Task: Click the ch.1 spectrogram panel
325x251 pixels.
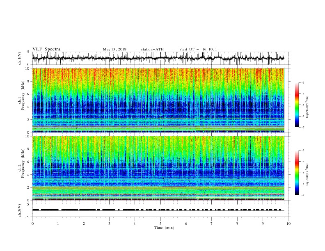Action: click(158, 100)
